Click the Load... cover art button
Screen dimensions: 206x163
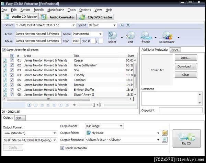pos(186,58)
